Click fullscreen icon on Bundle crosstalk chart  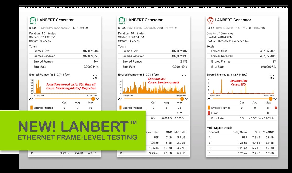(184, 75)
